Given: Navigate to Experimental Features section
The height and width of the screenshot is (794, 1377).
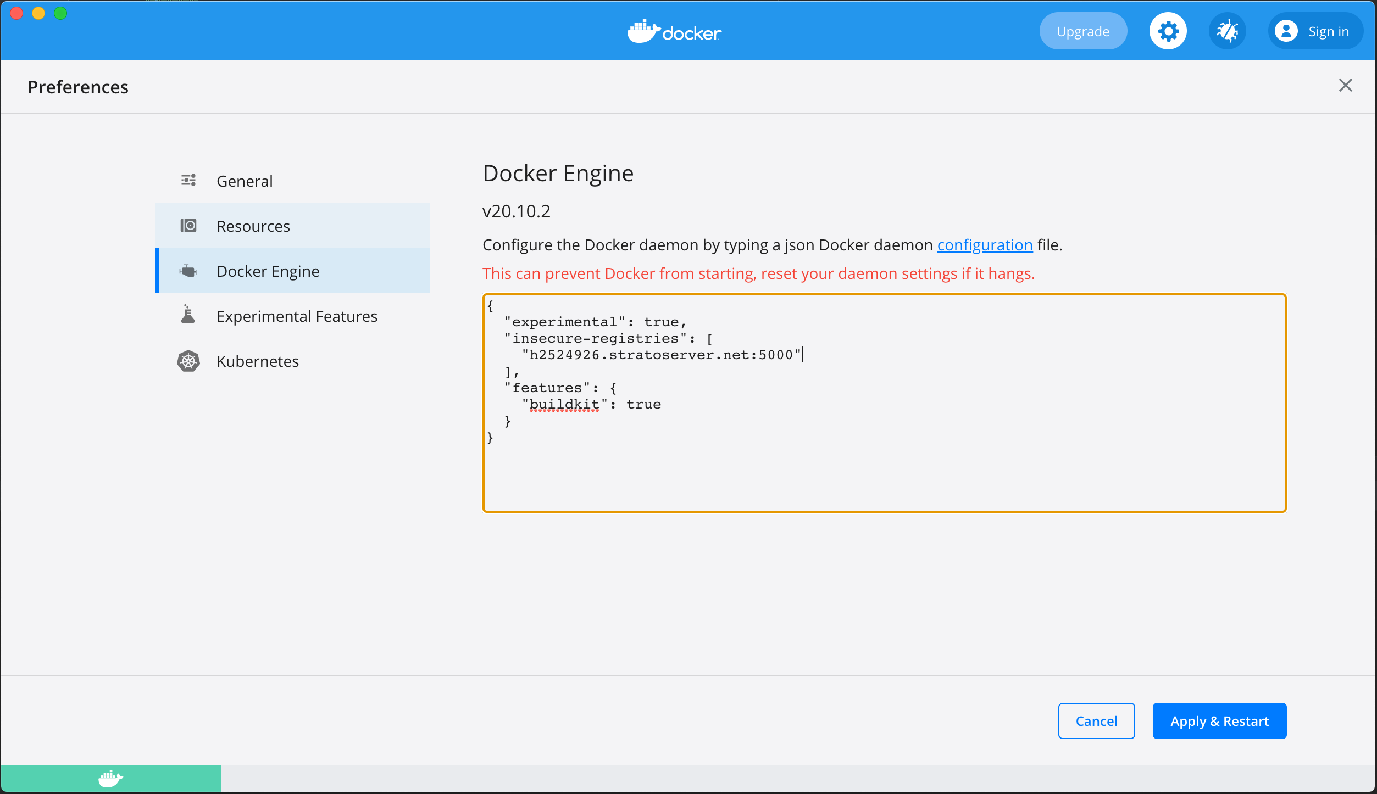Looking at the screenshot, I should tap(296, 316).
